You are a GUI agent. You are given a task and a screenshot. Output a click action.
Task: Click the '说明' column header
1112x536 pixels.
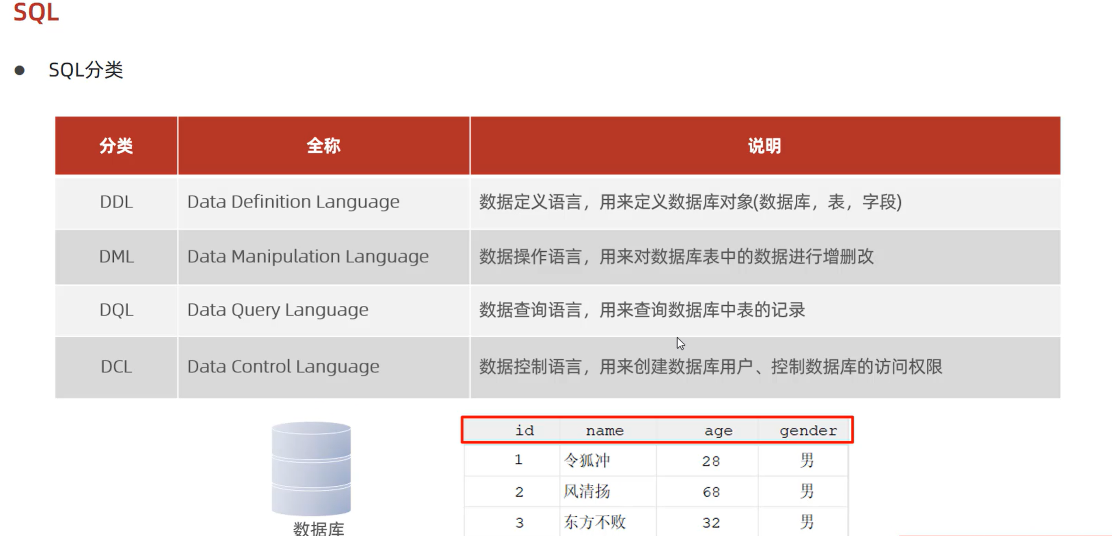(765, 146)
